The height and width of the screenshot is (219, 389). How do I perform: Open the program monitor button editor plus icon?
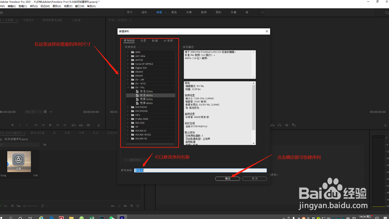[386, 125]
